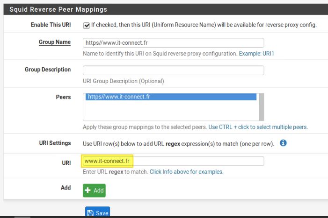The height and width of the screenshot is (218, 328).
Task: Click the Peers field label
Action: coord(63,97)
